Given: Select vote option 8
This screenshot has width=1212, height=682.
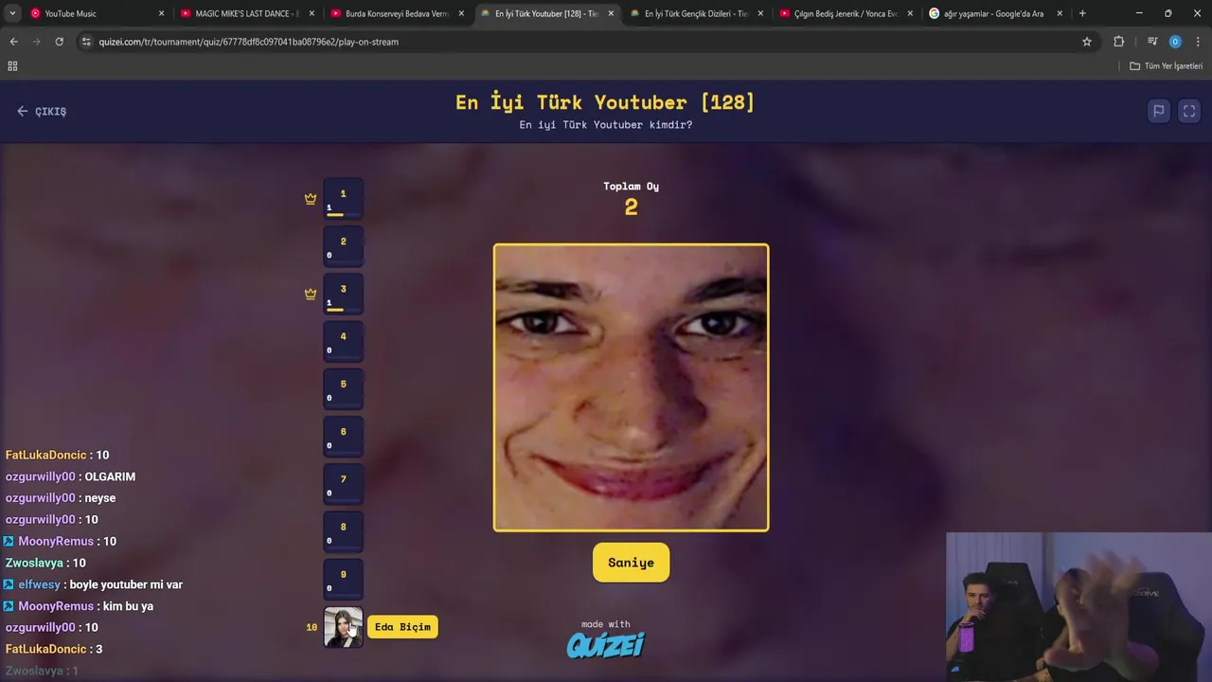Looking at the screenshot, I should [x=343, y=531].
